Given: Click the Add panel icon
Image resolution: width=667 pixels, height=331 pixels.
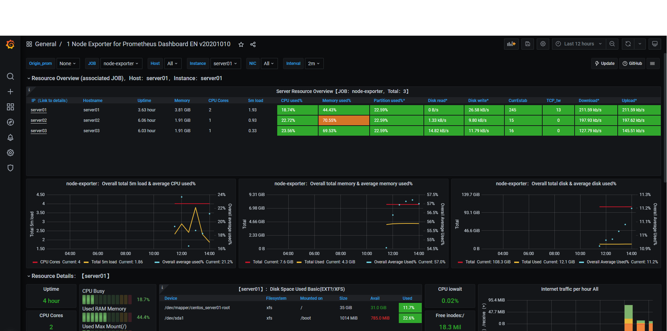Looking at the screenshot, I should click(x=511, y=44).
